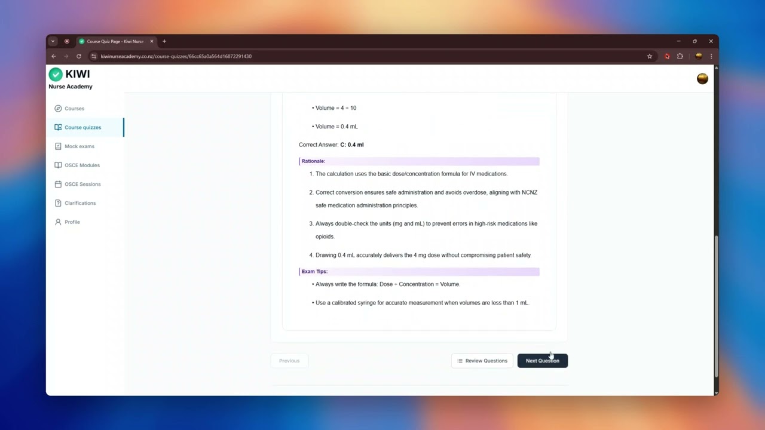The height and width of the screenshot is (430, 765).
Task: Click the Profile person icon
Action: [x=58, y=222]
